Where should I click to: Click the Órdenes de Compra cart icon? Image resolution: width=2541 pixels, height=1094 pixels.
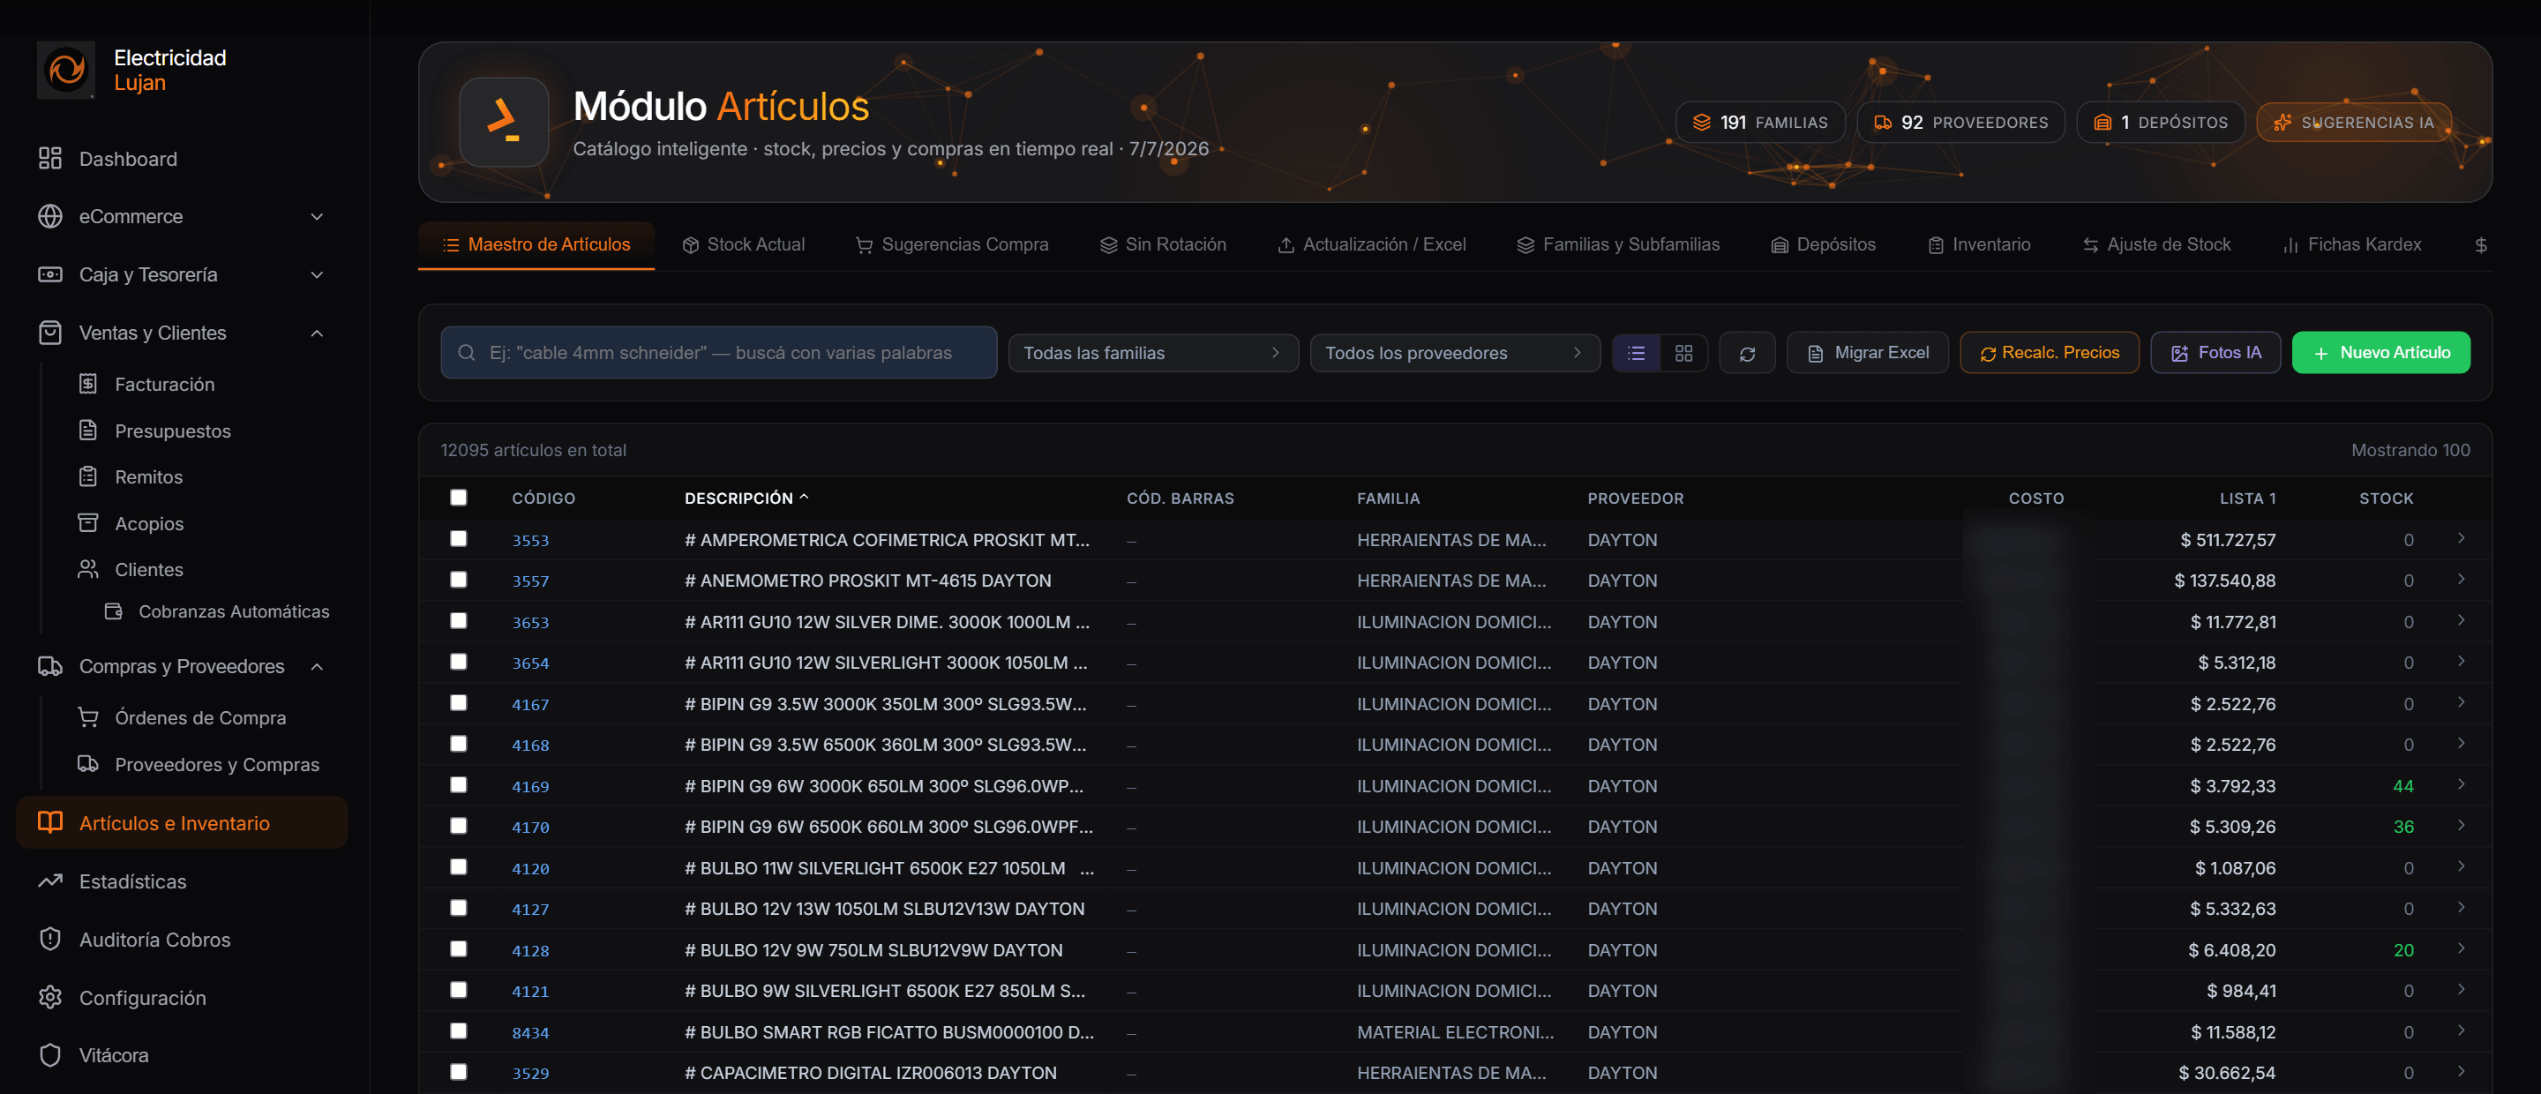point(88,717)
